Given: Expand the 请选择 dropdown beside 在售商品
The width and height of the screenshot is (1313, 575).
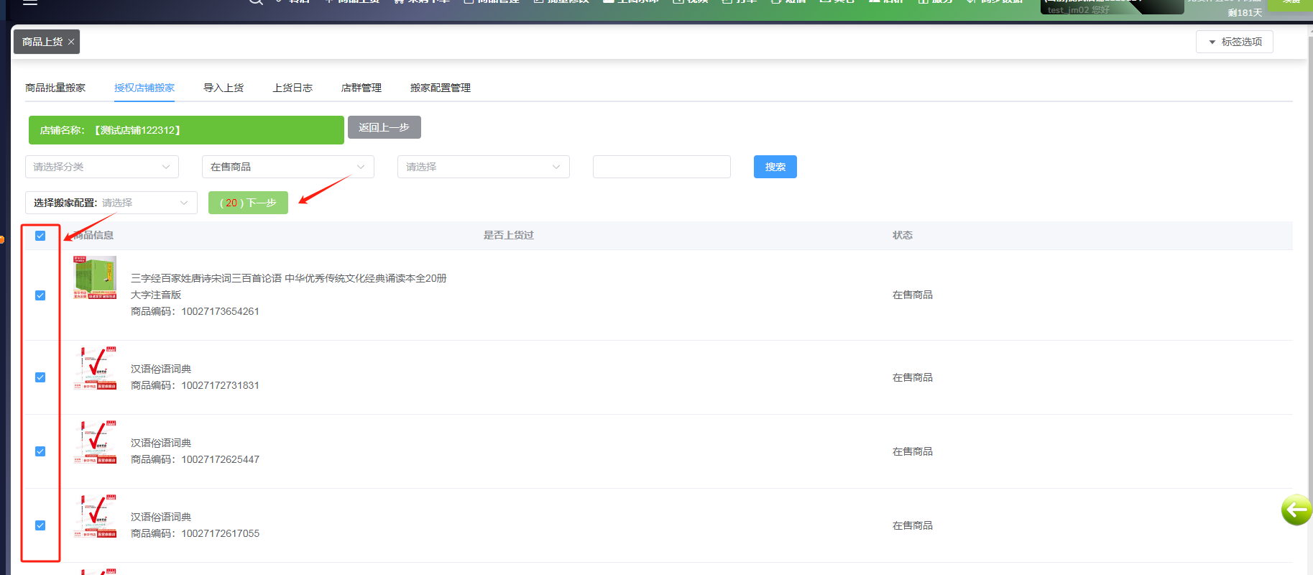Looking at the screenshot, I should pyautogui.click(x=483, y=167).
